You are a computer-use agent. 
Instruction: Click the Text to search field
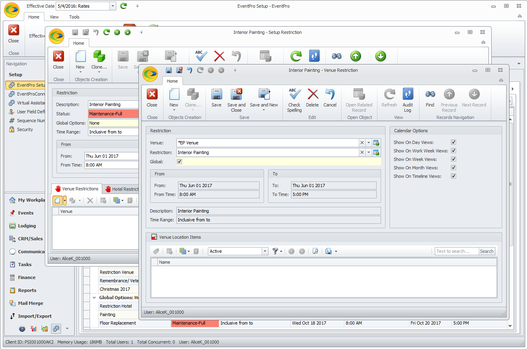click(x=457, y=251)
